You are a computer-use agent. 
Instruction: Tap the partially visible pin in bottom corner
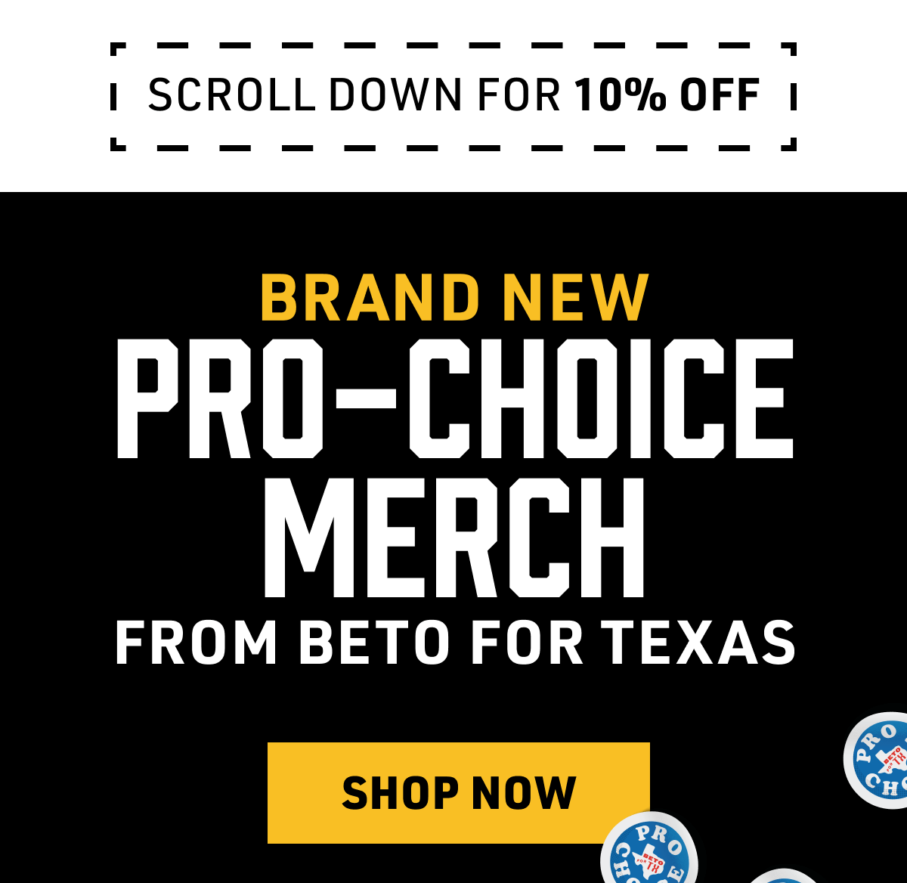click(782, 876)
